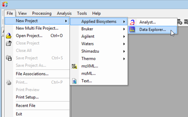Click the toolbar table settings icon
This screenshot has height=117, width=188.
[180, 22]
